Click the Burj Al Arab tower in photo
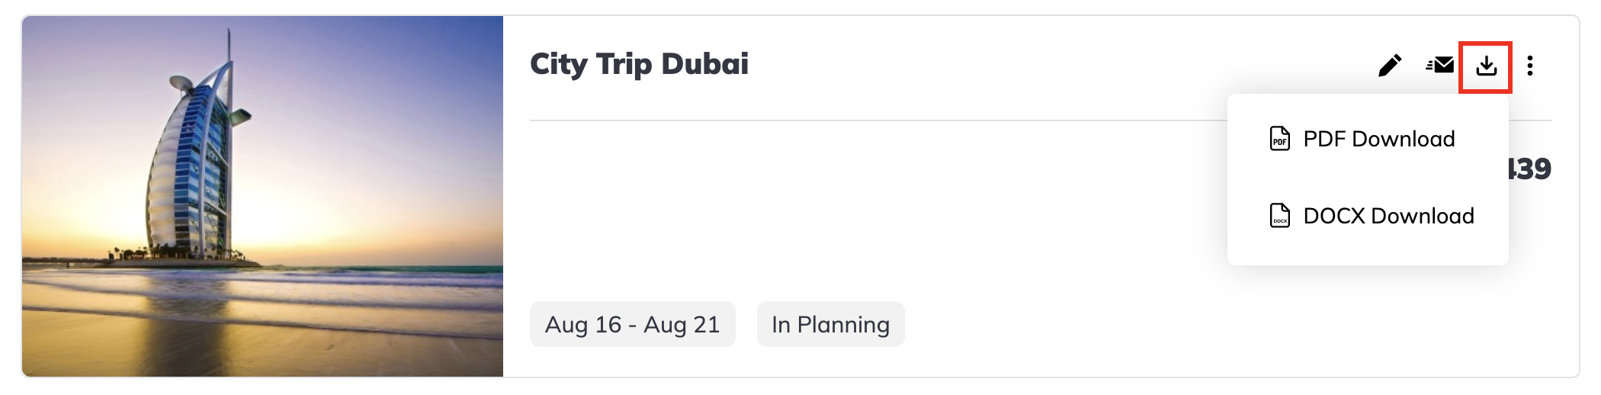The image size is (1601, 395). 194,153
